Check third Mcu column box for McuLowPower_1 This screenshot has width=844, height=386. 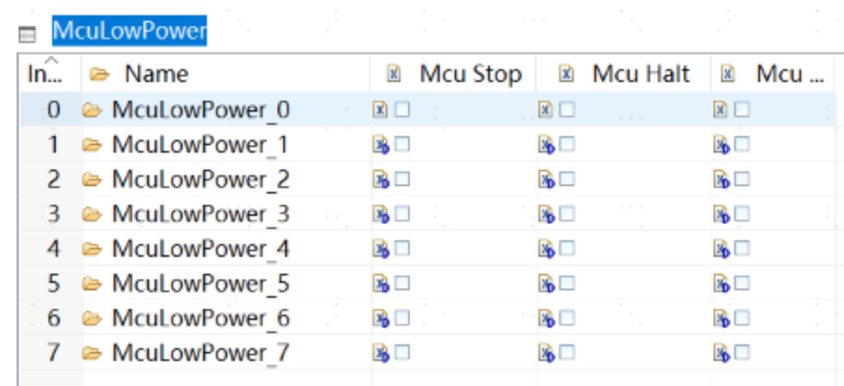[x=742, y=144]
